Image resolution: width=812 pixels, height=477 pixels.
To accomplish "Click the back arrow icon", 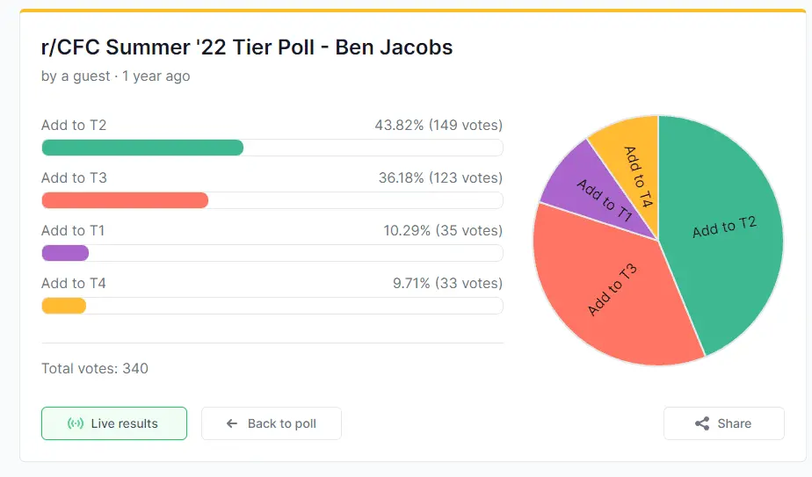I will (232, 423).
